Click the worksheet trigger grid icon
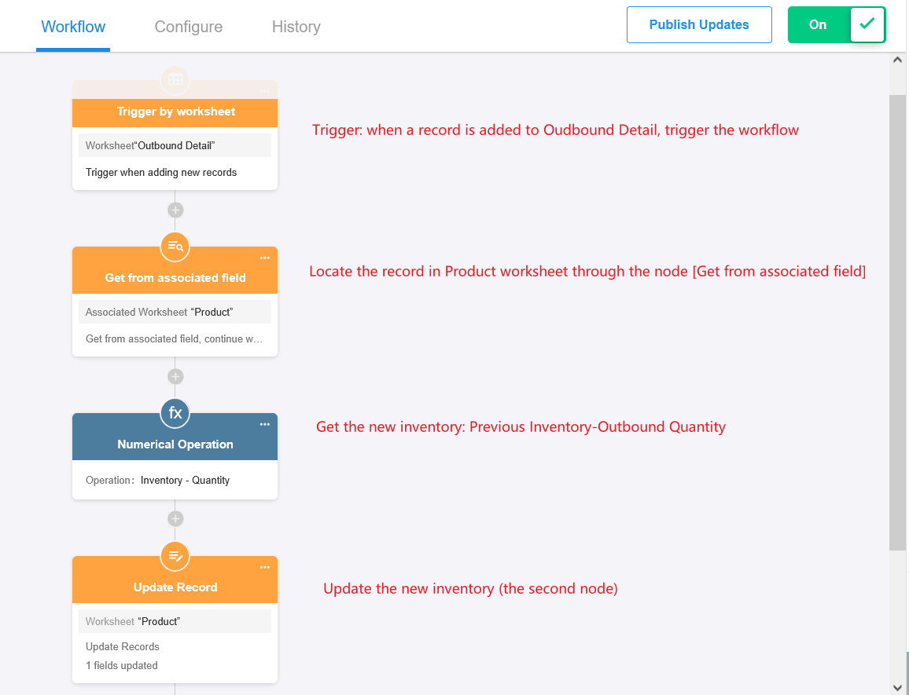This screenshot has height=695, width=909. [175, 80]
